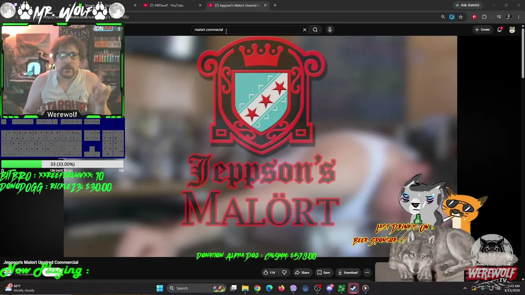Open YouTube notifications bell
Screen dimensions: 525x295
click(x=500, y=29)
